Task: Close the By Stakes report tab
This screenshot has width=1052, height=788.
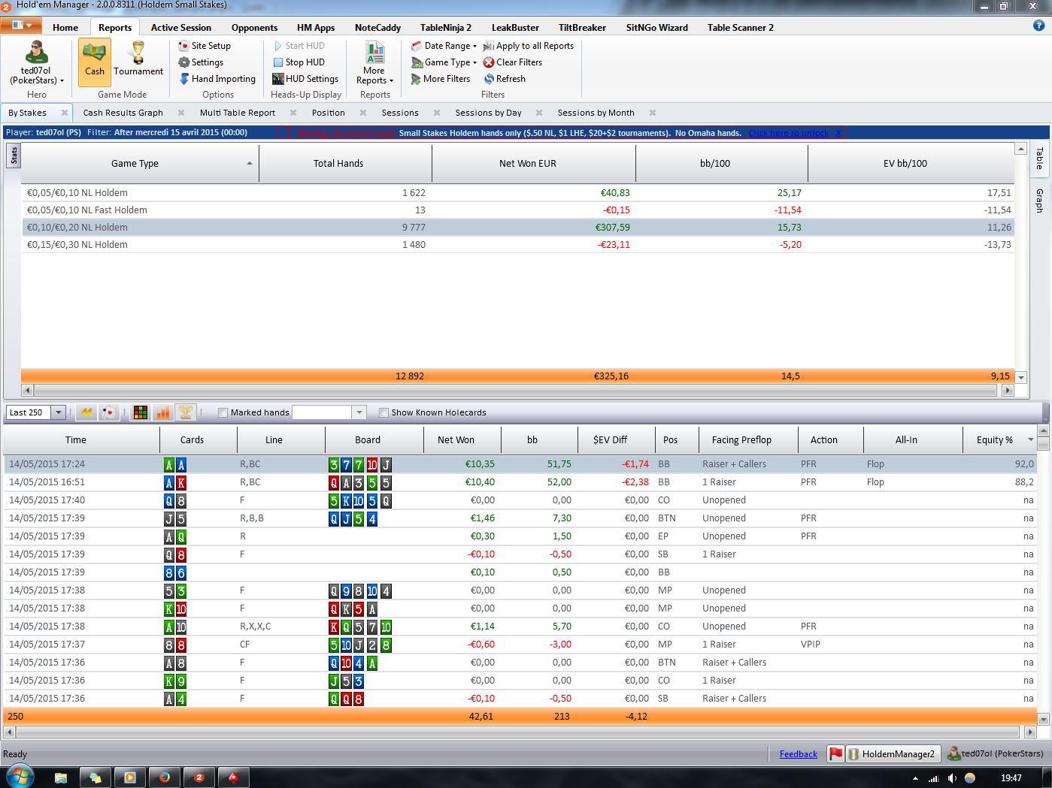Action: pyautogui.click(x=65, y=113)
